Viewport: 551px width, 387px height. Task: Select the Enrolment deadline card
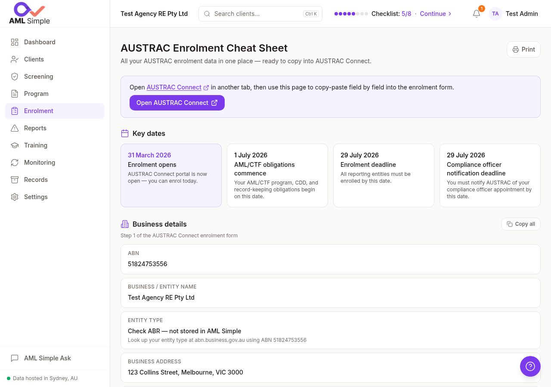384,175
